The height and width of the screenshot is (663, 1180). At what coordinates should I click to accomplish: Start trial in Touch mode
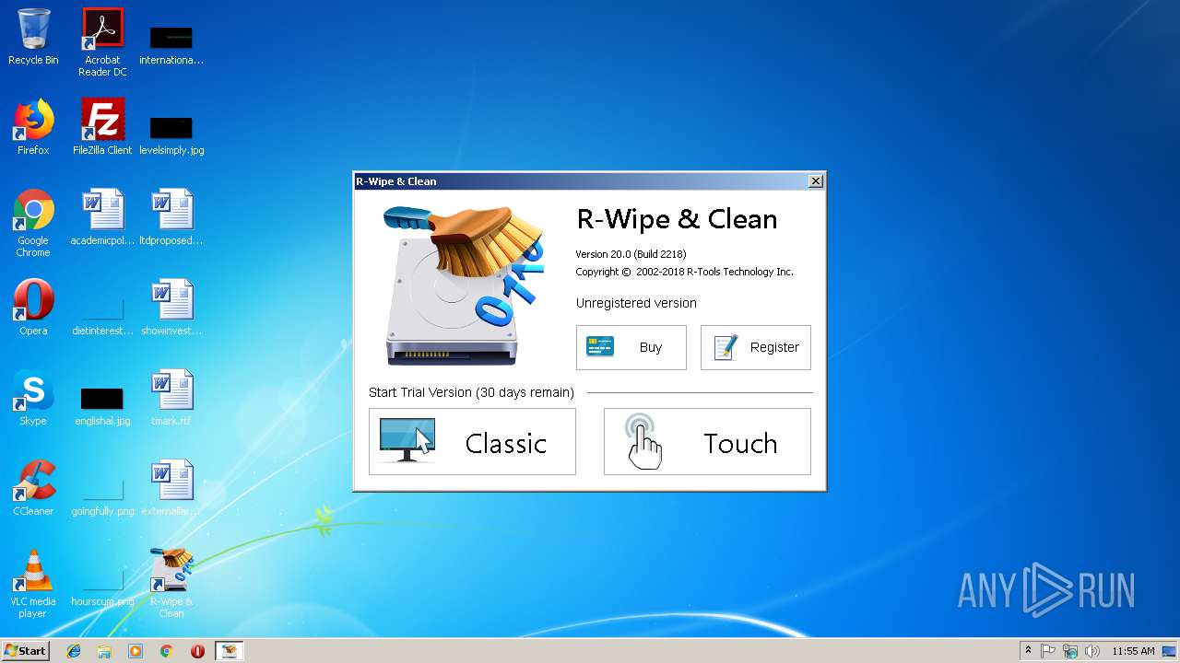[707, 442]
